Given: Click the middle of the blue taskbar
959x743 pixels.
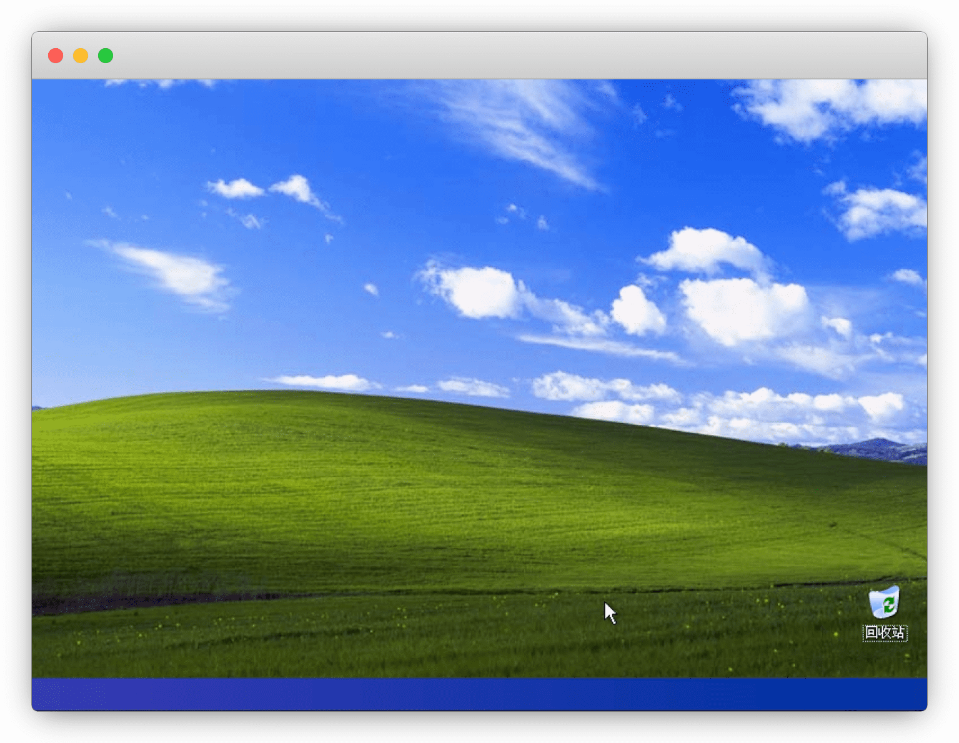Looking at the screenshot, I should click(x=479, y=694).
